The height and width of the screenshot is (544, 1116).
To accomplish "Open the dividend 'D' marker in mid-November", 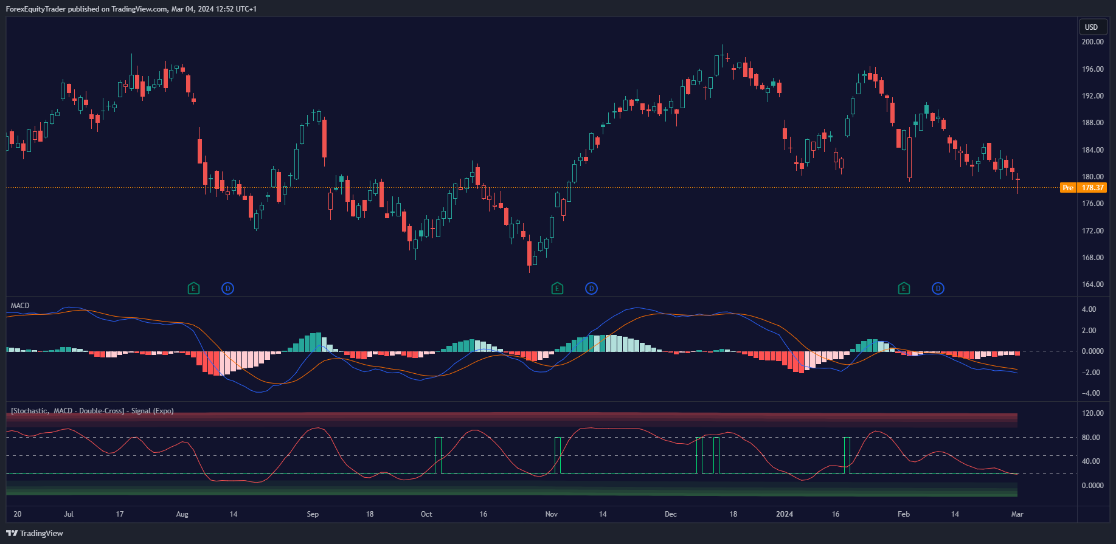I will click(591, 288).
